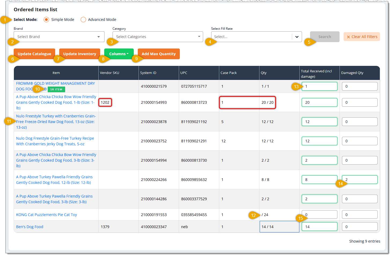Choose the Advanced Mode radio option
Image resolution: width=391 pixels, height=256 pixels.
point(83,20)
